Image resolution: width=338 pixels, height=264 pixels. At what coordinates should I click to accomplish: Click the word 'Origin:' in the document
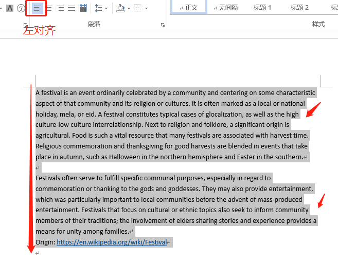coord(45,242)
